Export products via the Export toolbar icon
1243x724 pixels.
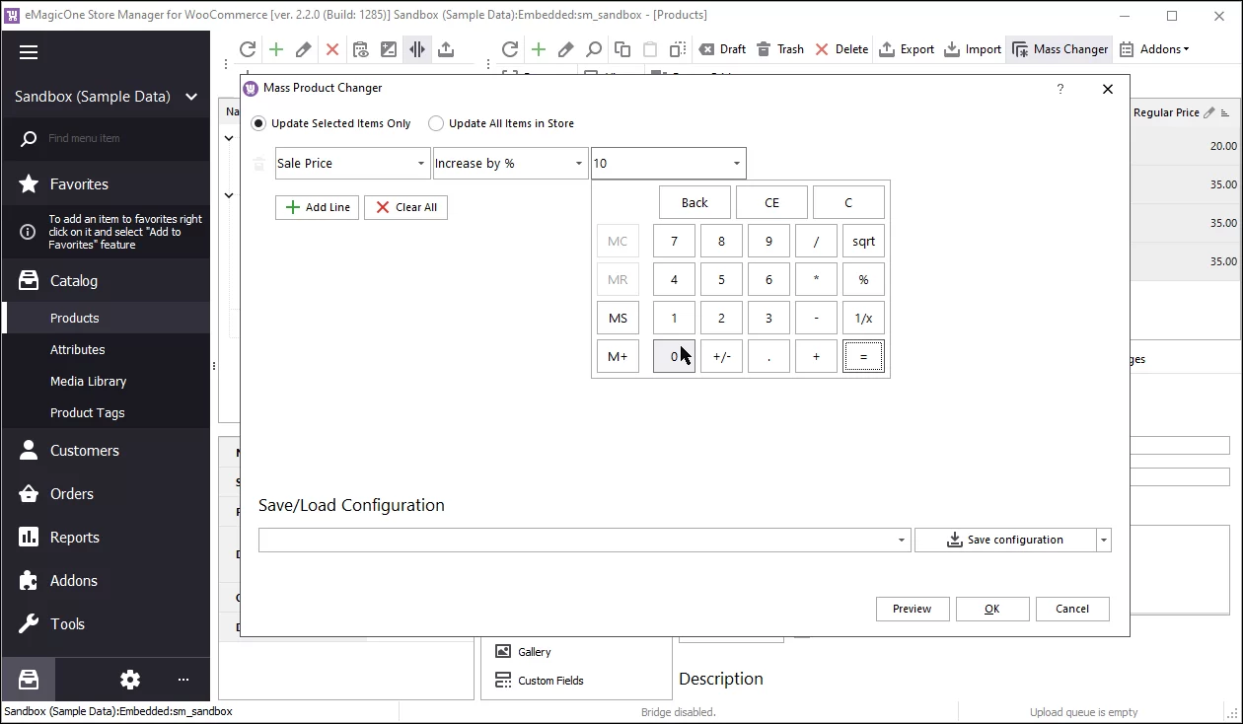[x=906, y=48]
